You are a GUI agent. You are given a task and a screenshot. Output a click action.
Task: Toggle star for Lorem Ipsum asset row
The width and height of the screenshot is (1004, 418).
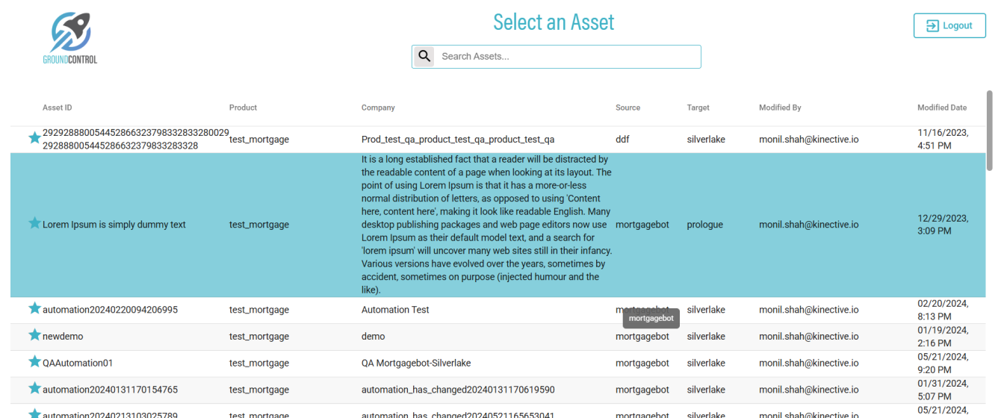tap(34, 223)
